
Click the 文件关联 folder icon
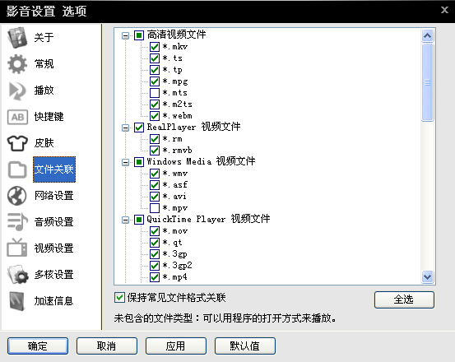coord(17,169)
